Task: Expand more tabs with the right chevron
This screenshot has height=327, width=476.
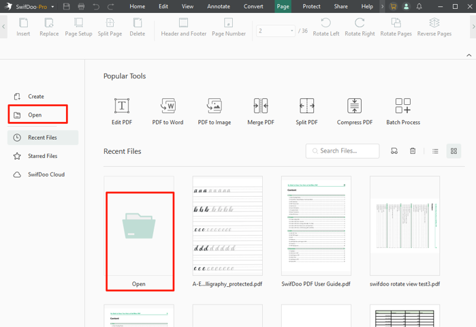Action: [382, 6]
